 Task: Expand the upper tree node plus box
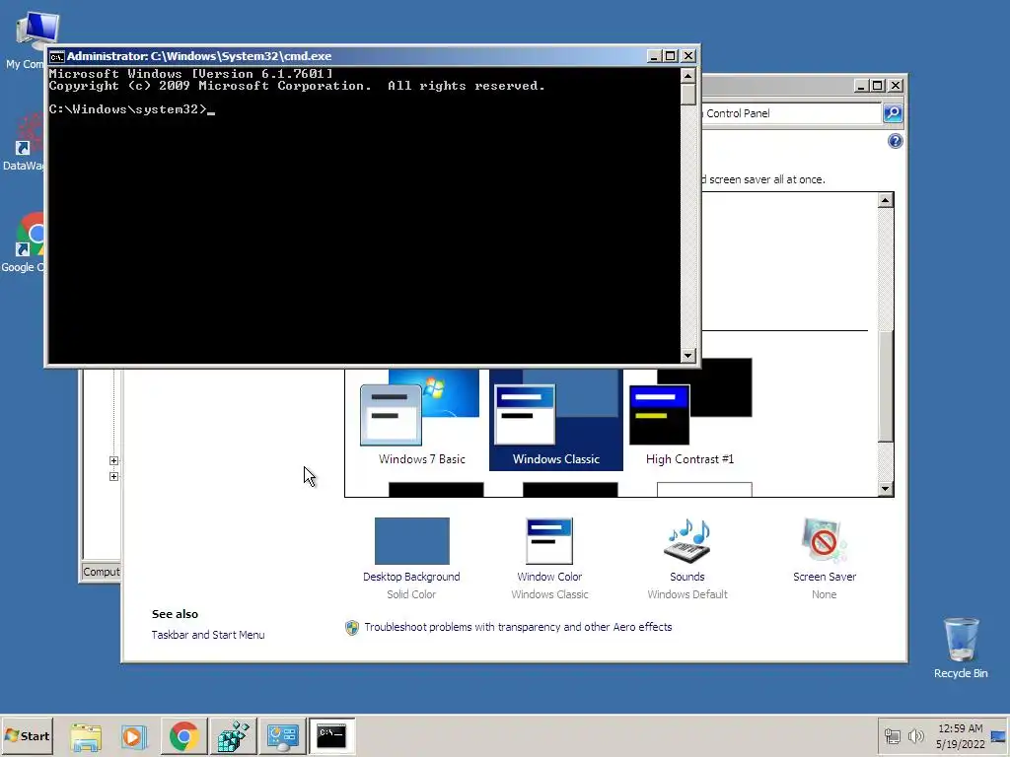pyautogui.click(x=114, y=461)
